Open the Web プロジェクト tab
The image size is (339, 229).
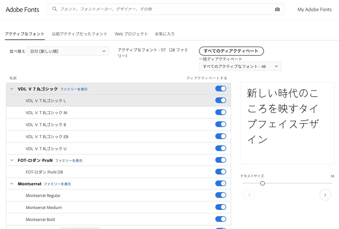[131, 34]
